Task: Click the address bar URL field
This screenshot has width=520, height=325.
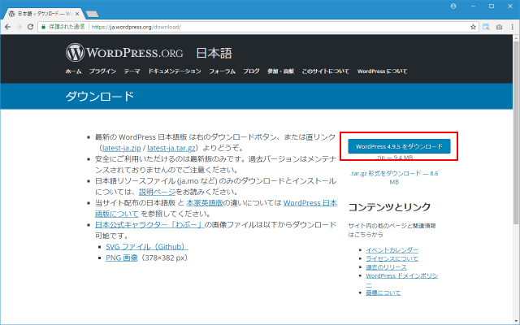Action: [x=276, y=26]
